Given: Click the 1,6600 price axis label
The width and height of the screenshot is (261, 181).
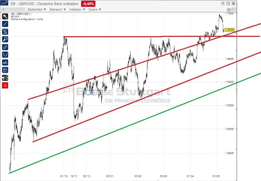Looking at the screenshot, I should (x=229, y=59).
